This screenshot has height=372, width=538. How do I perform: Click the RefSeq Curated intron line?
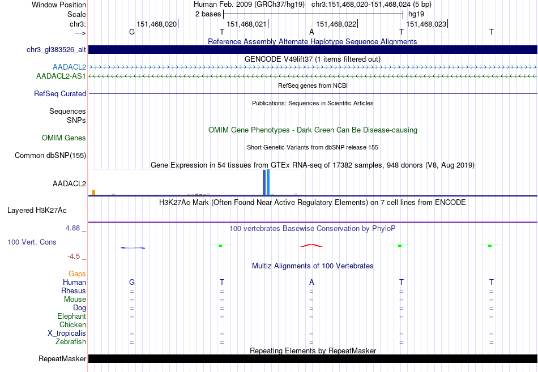pyautogui.click(x=313, y=93)
